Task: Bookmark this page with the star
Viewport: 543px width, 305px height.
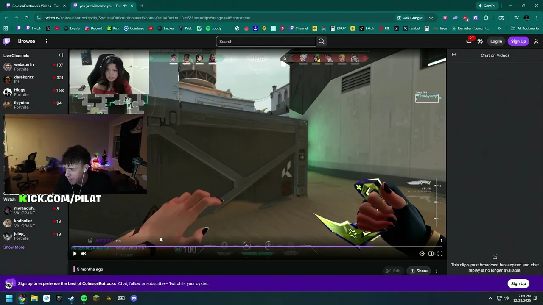Action: point(431,18)
